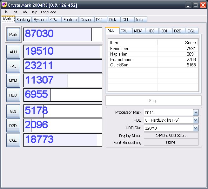Expand the HDD drive dropdown arrow
The width and height of the screenshot is (208, 189).
(196, 120)
